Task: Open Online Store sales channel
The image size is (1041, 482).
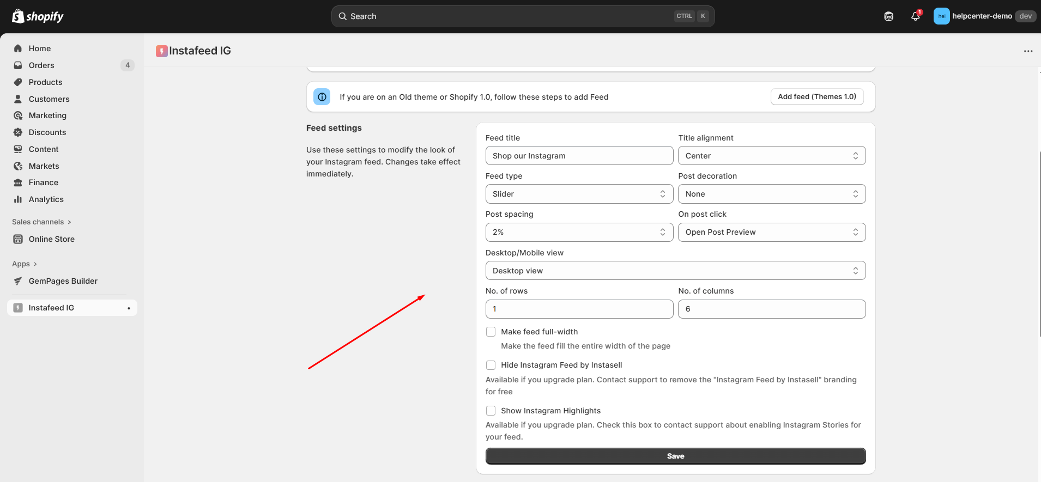Action: tap(72, 239)
